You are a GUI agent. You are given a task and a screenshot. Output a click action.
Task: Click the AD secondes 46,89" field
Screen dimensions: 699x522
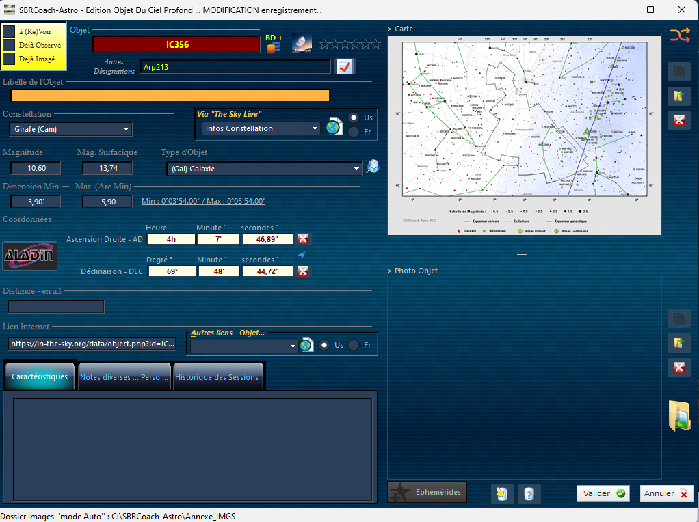267,239
